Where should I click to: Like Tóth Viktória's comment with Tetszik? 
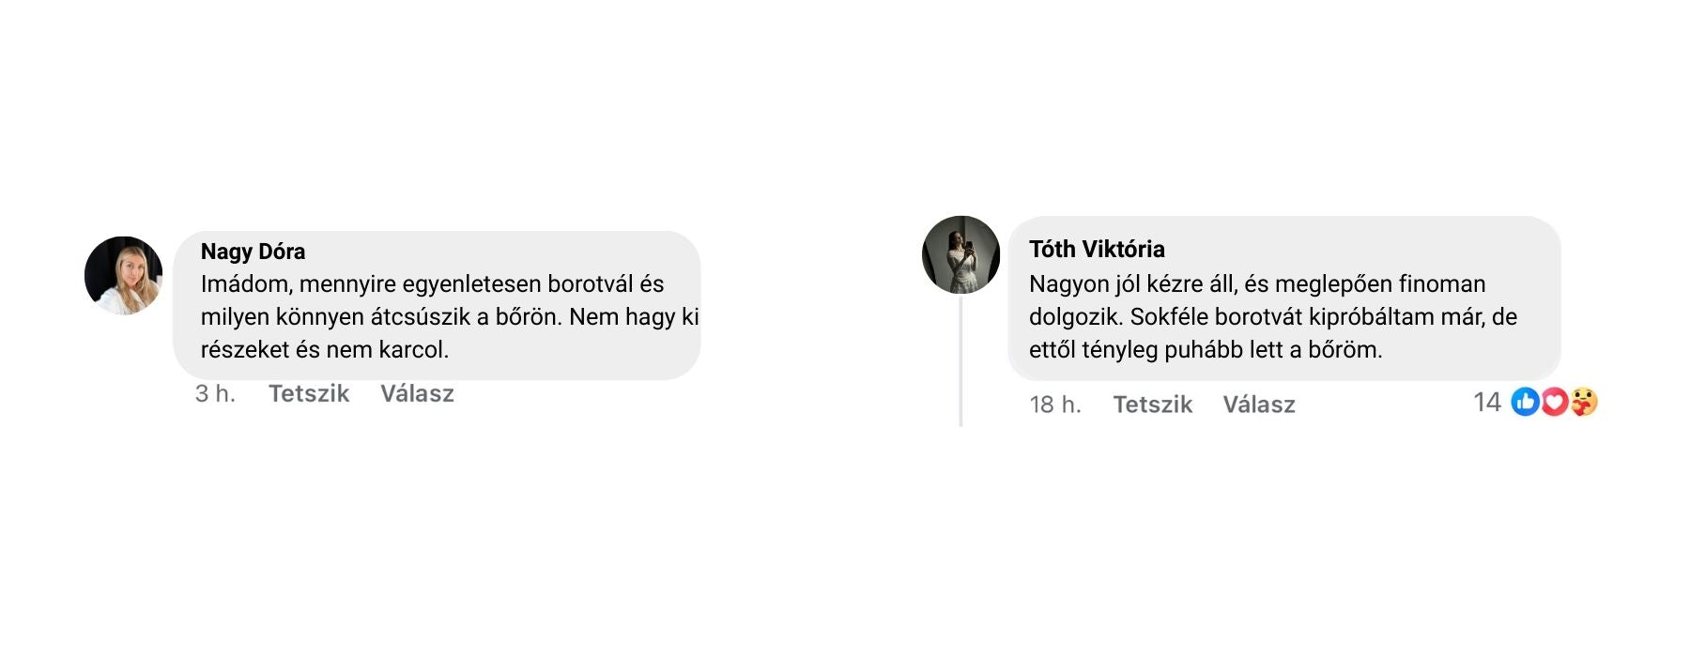(x=1152, y=405)
